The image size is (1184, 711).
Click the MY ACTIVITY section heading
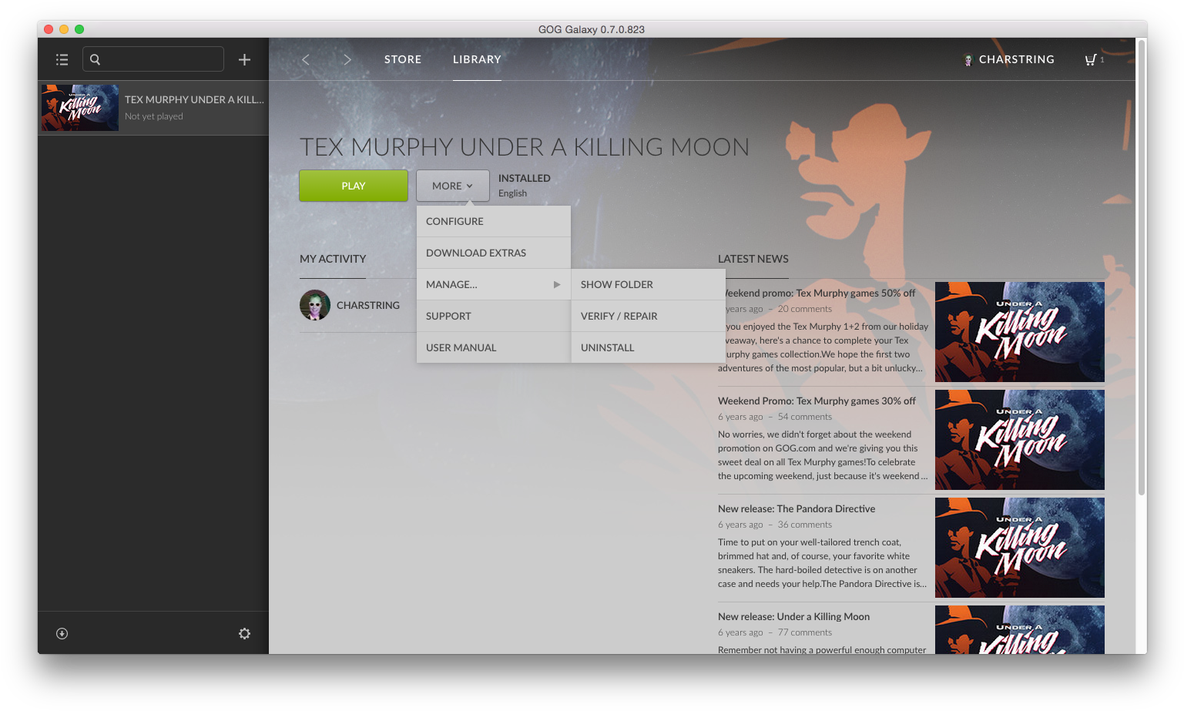tap(333, 259)
